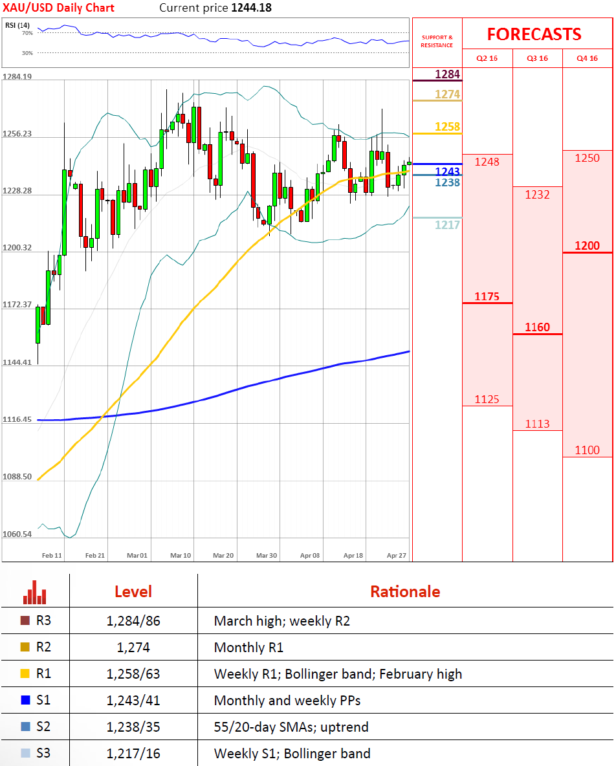Click the Weekly S1; Bollinger band rationale
The width and height of the screenshot is (616, 766).
pyautogui.click(x=292, y=753)
